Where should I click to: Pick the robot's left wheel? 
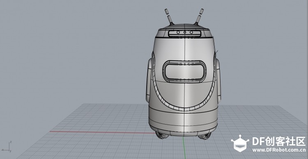coord(162,135)
